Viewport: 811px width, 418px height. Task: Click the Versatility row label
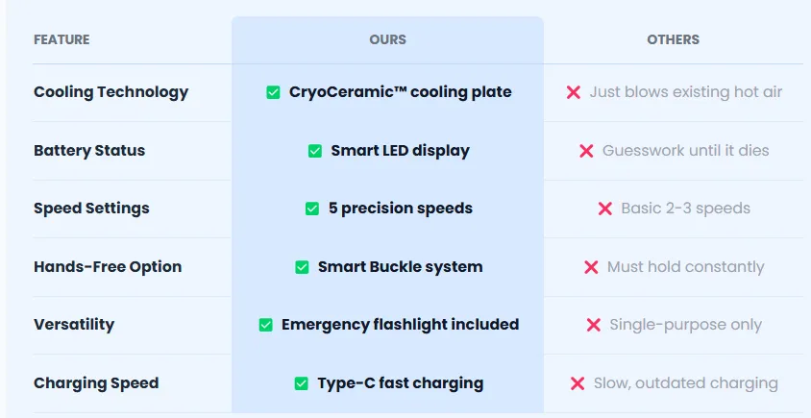click(74, 325)
